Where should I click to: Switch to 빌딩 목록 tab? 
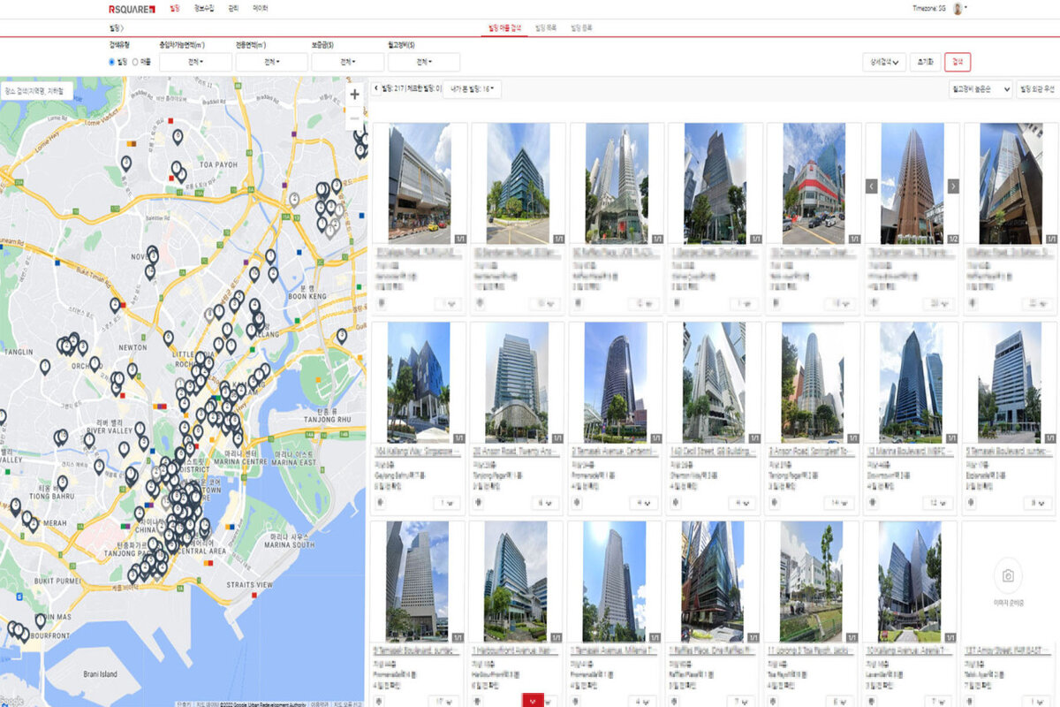point(547,28)
